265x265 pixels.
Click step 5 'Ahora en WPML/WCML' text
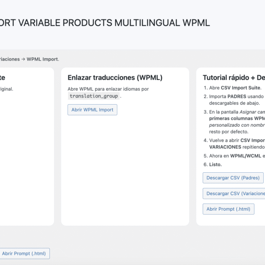pos(235,156)
